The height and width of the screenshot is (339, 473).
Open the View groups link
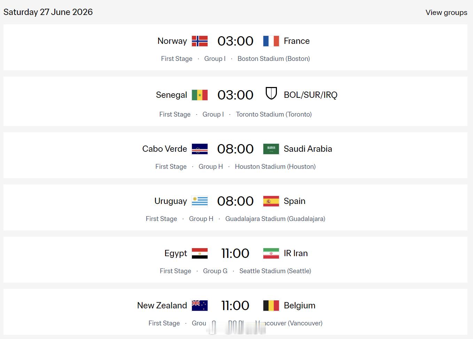[x=446, y=13]
